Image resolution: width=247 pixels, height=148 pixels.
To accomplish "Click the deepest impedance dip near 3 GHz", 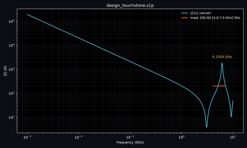I will coord(207,127).
